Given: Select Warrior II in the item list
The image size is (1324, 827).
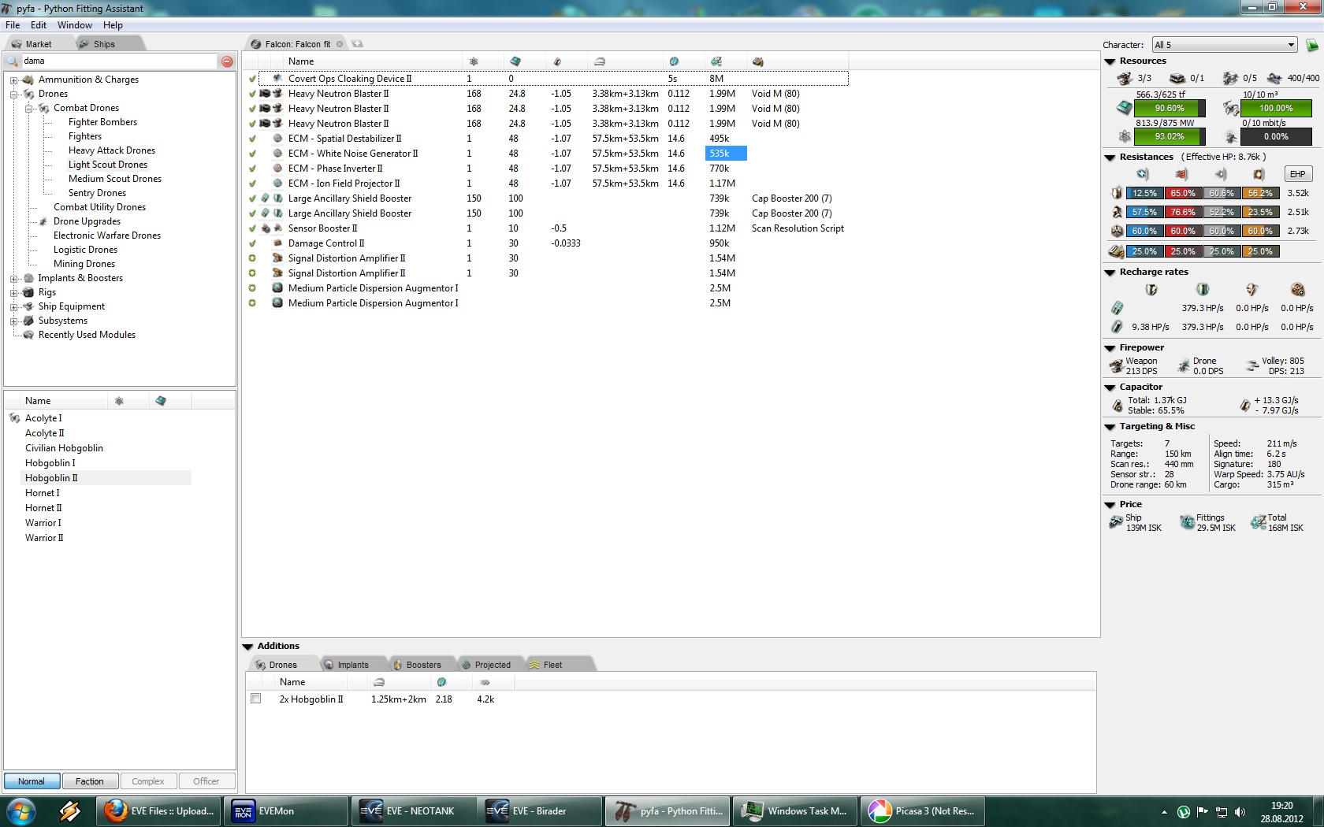Looking at the screenshot, I should coord(44,538).
